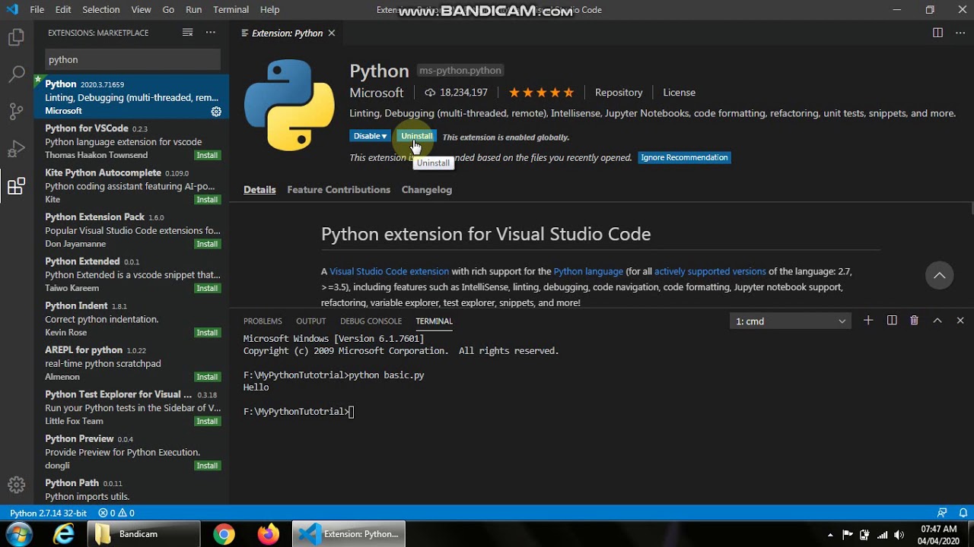Open the terminal selector '1: cmd' dropdown
974x547 pixels.
[791, 321]
